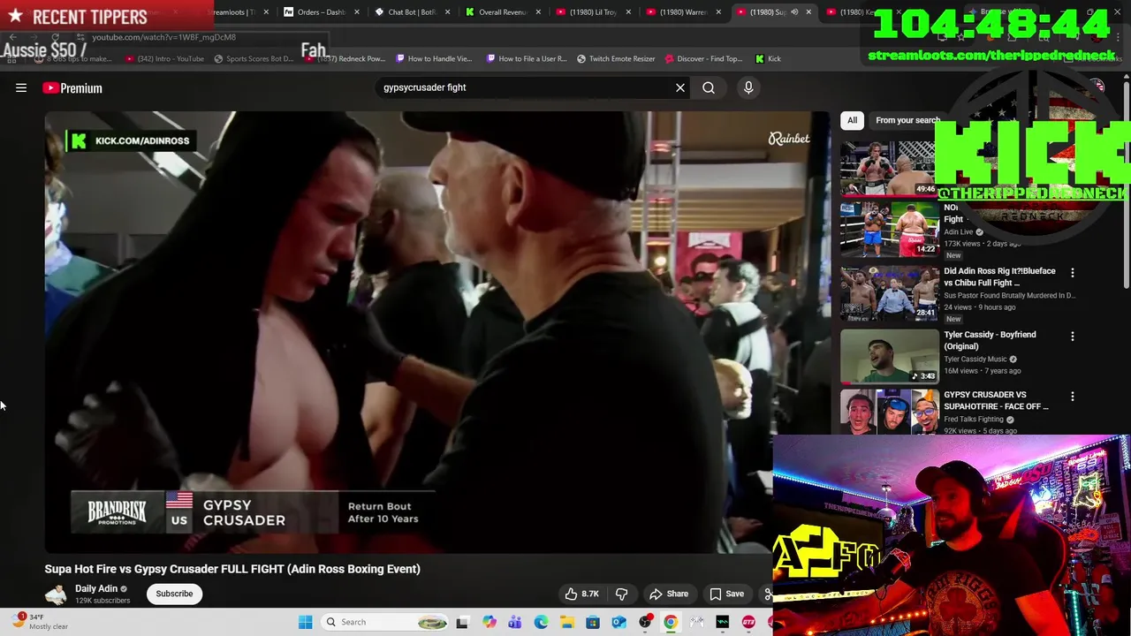Image resolution: width=1131 pixels, height=636 pixels.
Task: Open options for Tyler Cassidy Boyfriend video
Action: 1073,337
